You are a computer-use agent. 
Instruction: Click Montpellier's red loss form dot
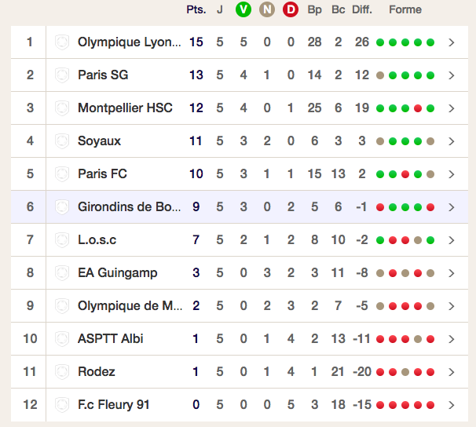(418, 108)
